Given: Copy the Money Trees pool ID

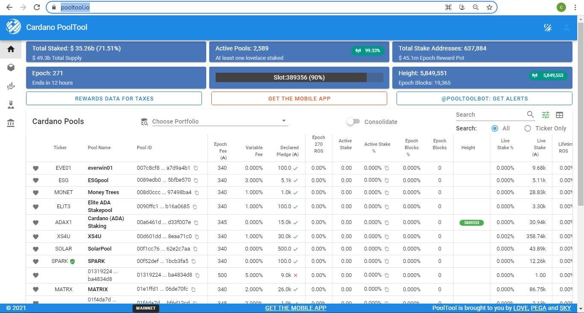Looking at the screenshot, I should pos(197,193).
